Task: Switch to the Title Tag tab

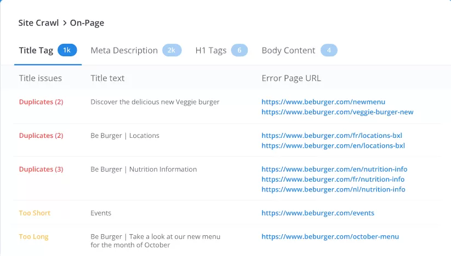Action: [x=36, y=50]
